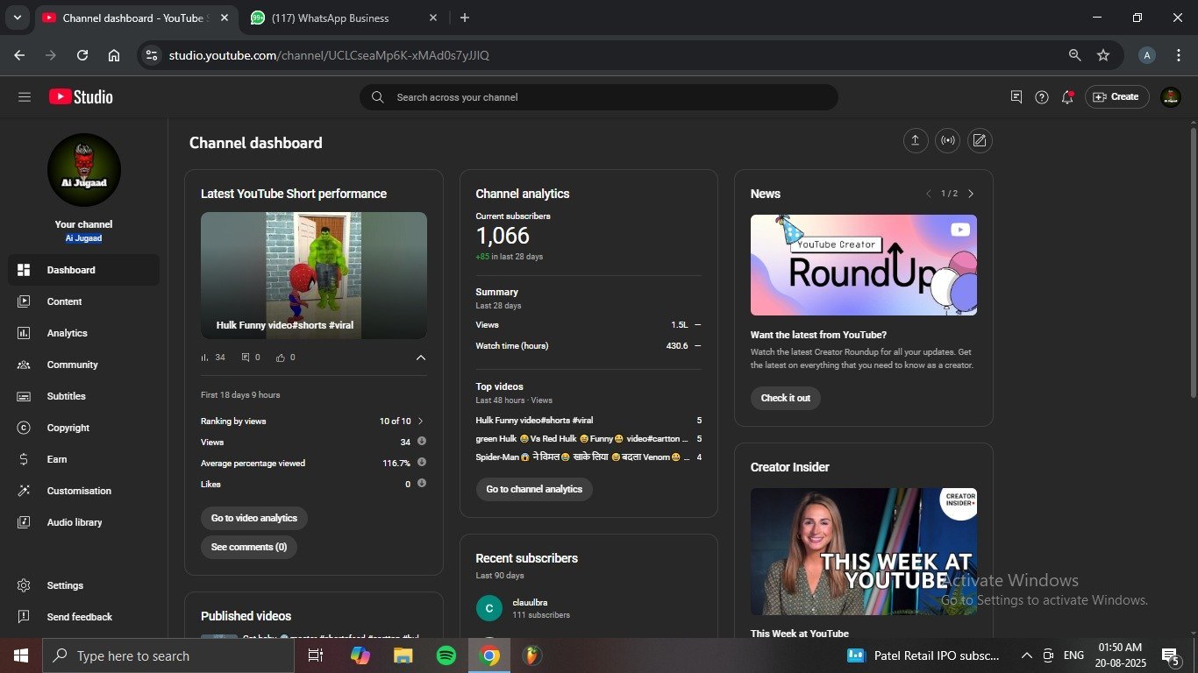Image resolution: width=1198 pixels, height=673 pixels.
Task: Go to next News card
Action: [x=971, y=194]
